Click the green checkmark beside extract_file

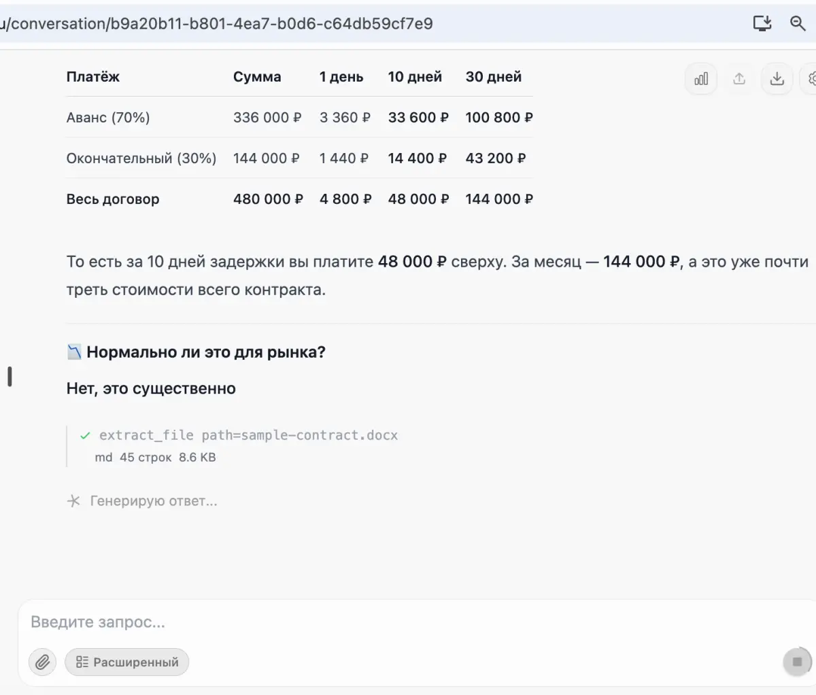(x=85, y=435)
